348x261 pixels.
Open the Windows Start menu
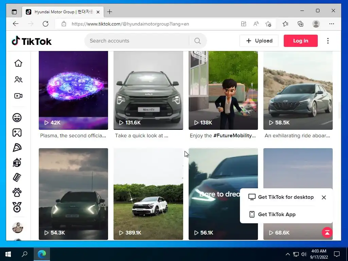pyautogui.click(x=8, y=254)
